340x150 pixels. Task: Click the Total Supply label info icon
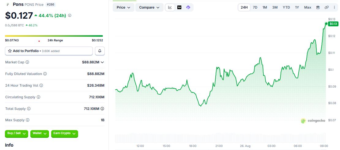pos(28,109)
